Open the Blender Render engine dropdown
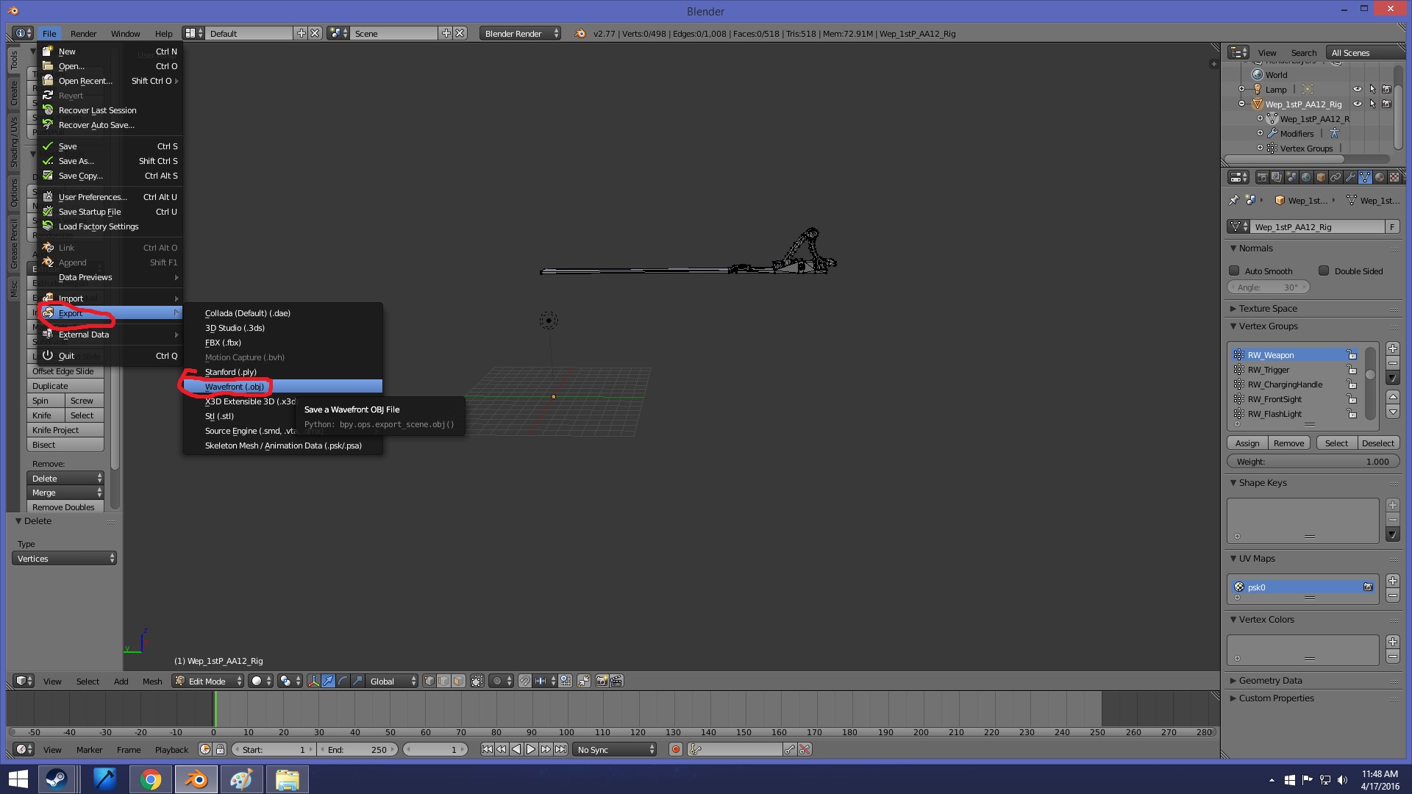1412x794 pixels. [x=520, y=34]
